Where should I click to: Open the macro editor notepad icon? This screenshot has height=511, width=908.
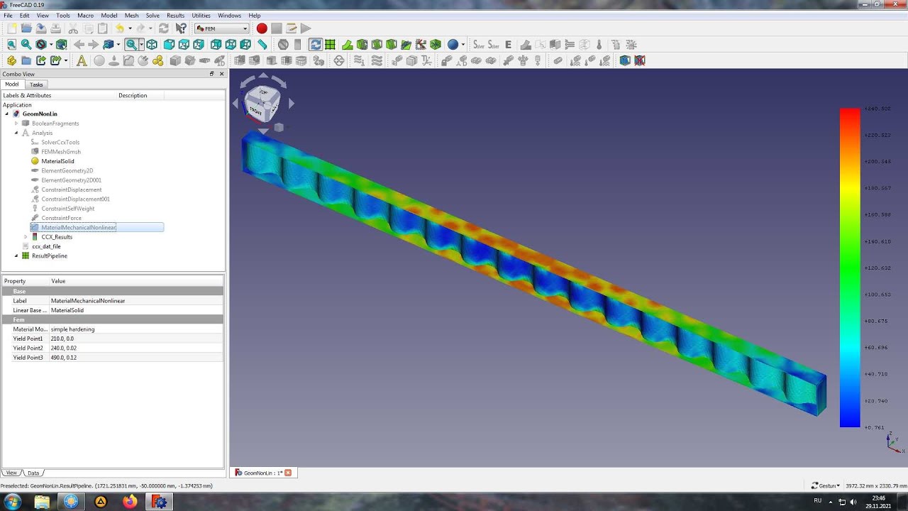pos(291,28)
